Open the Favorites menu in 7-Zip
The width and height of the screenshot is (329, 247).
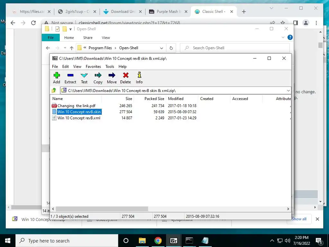(93, 67)
